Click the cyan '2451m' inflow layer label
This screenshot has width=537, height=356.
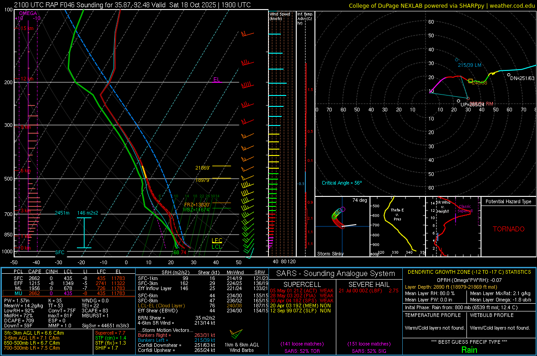[62, 213]
